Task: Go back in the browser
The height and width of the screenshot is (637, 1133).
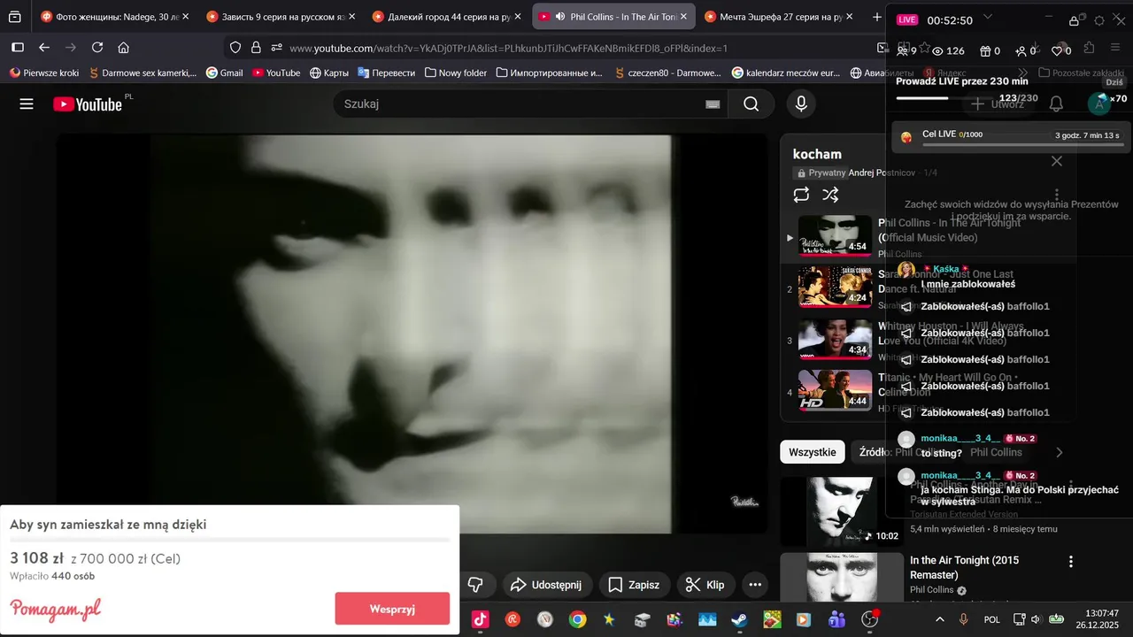Action: (x=44, y=48)
